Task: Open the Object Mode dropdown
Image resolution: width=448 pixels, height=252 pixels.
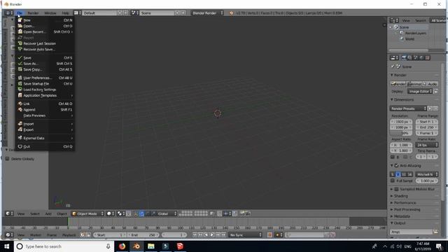Action: (87, 213)
